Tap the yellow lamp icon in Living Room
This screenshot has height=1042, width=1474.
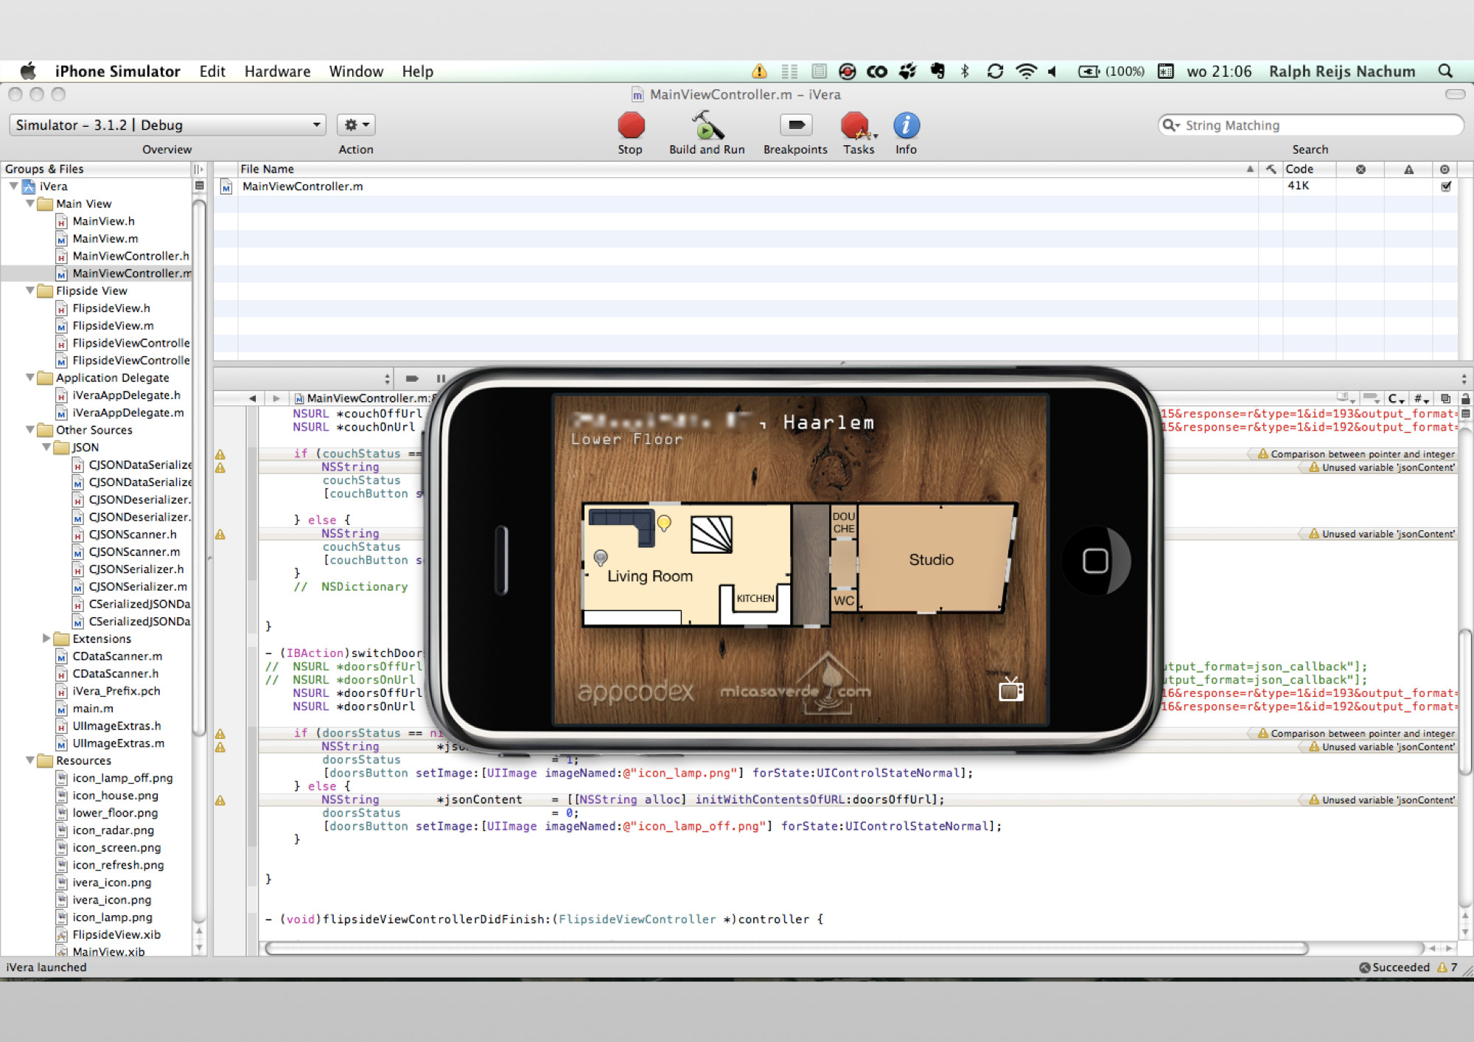[x=664, y=523]
